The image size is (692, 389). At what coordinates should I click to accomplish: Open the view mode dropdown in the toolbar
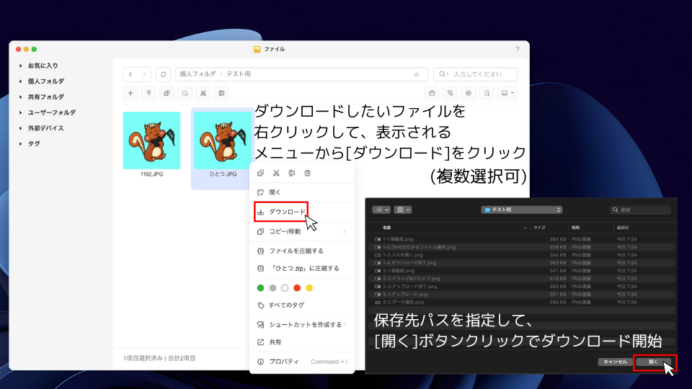pyautogui.click(x=508, y=93)
